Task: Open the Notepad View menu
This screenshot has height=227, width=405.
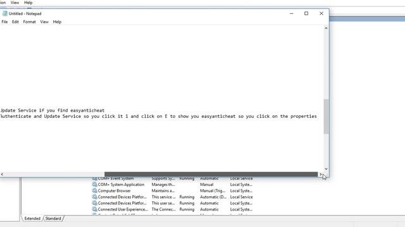Action: pyautogui.click(x=44, y=22)
